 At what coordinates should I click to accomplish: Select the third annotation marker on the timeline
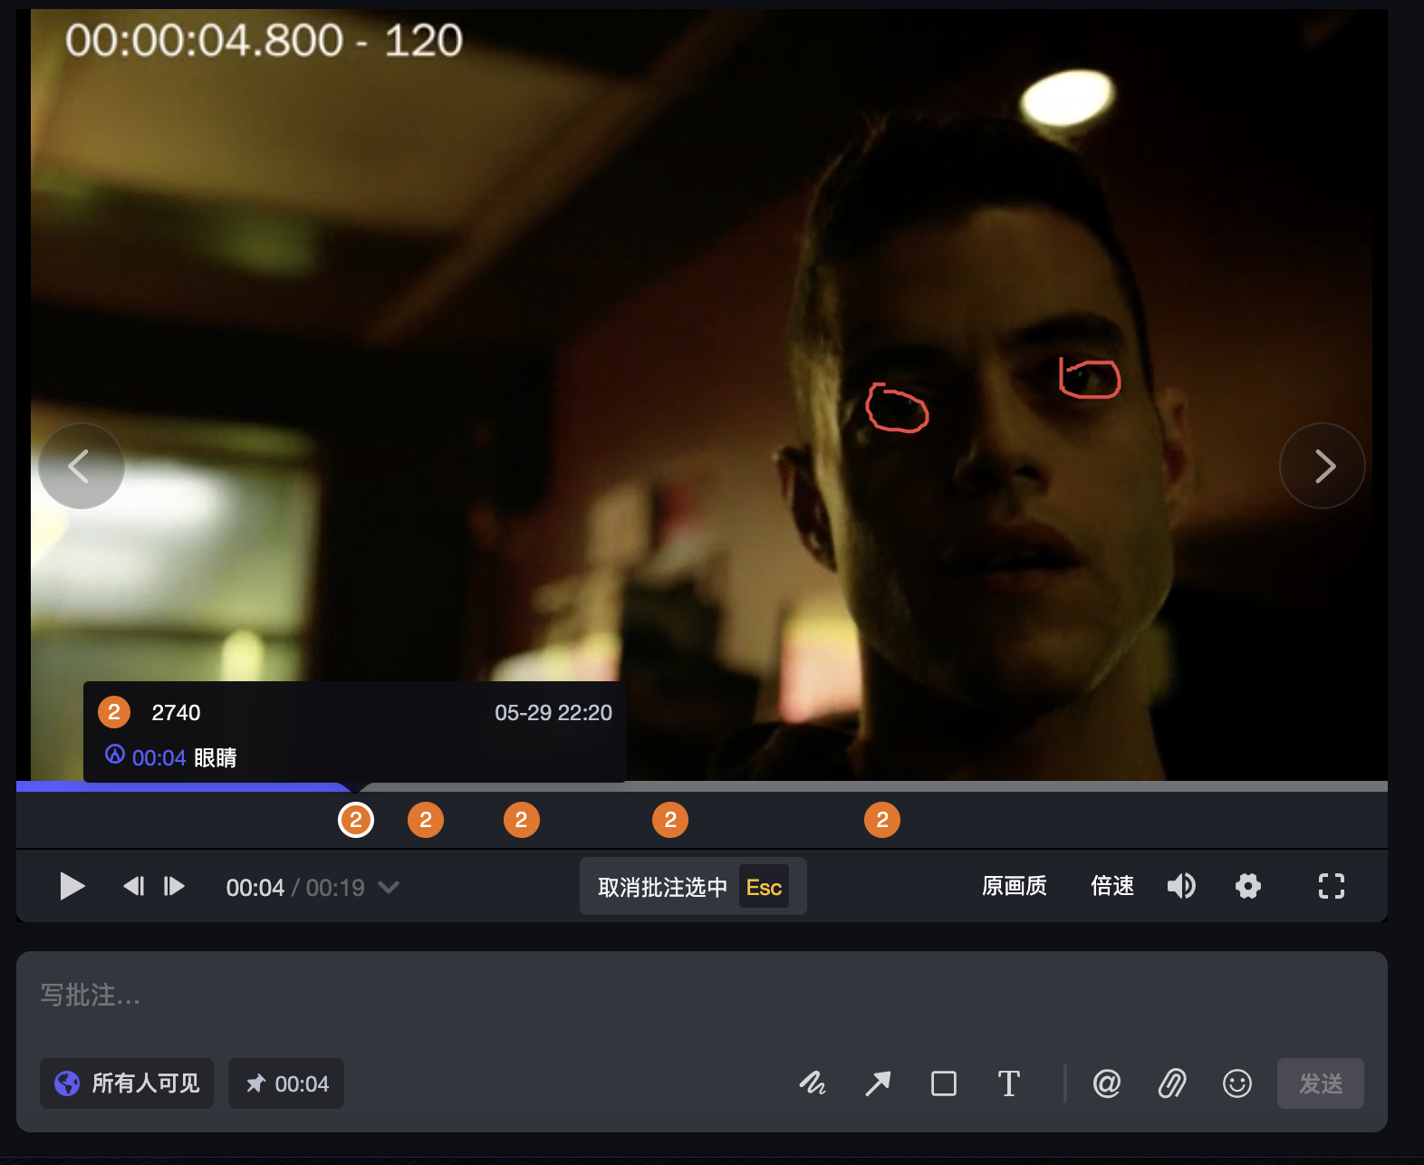click(x=521, y=820)
